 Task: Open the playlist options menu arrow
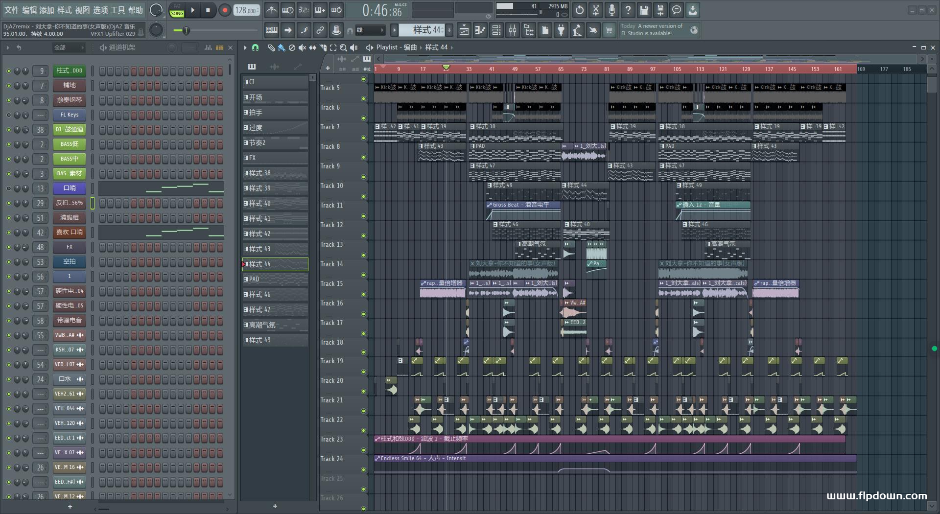click(245, 47)
